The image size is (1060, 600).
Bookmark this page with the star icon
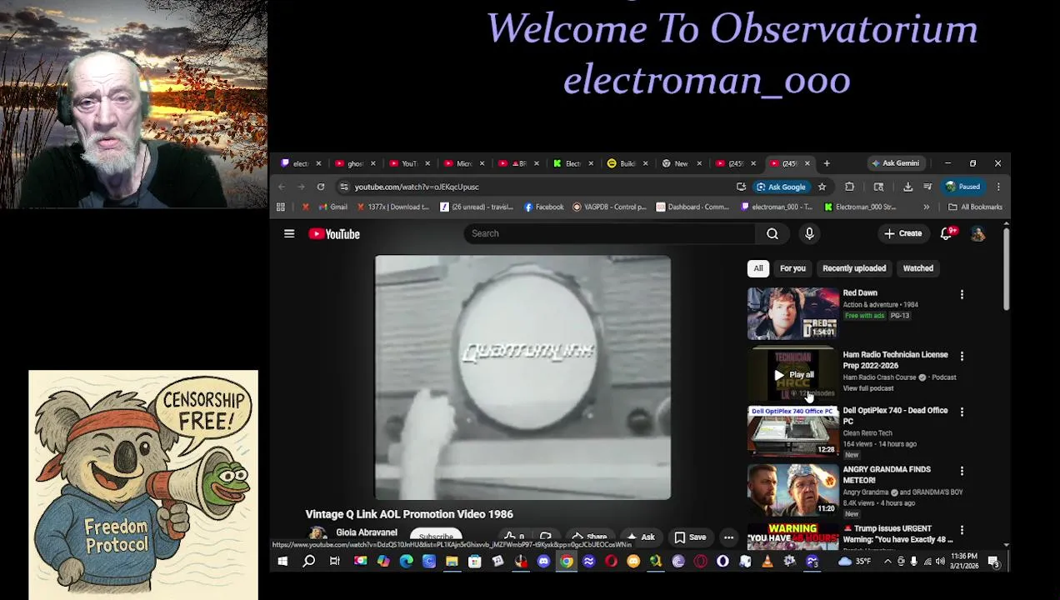(x=822, y=187)
